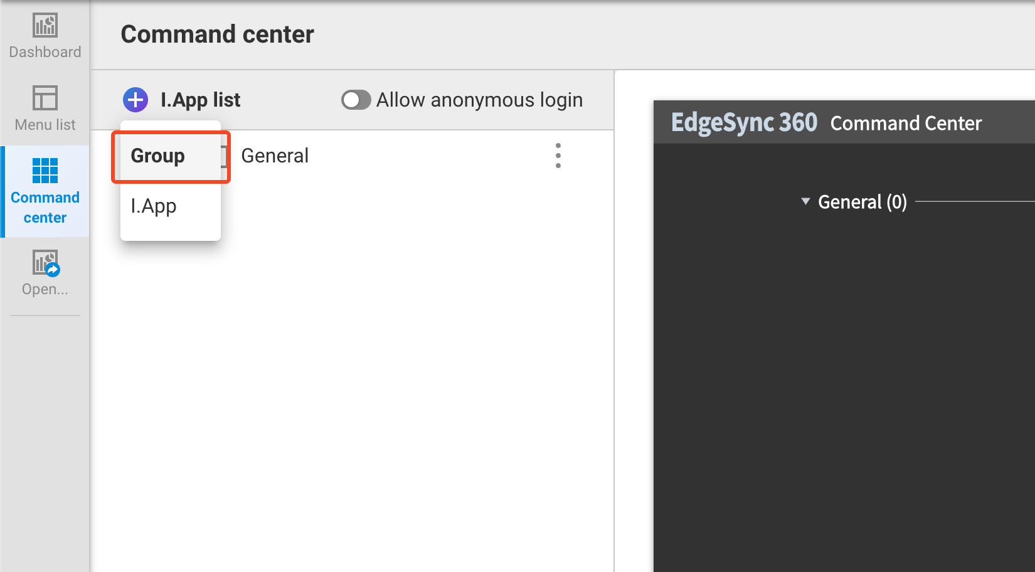Viewport: 1035px width, 572px height.
Task: Open the Dashboard panel
Action: [45, 34]
